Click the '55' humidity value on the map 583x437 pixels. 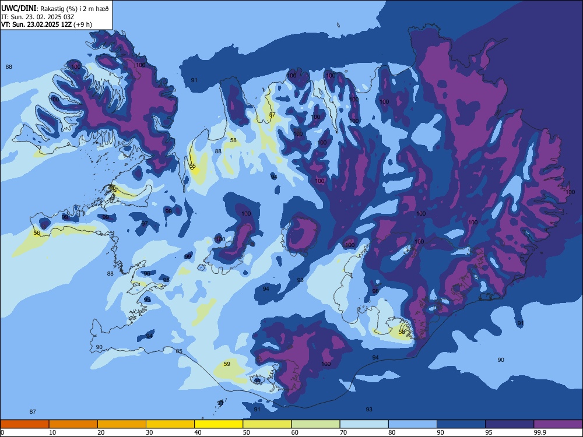(192, 165)
